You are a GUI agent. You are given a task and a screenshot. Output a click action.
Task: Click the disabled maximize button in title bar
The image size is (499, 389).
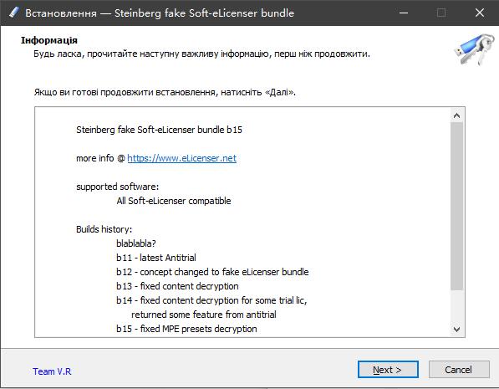click(441, 13)
